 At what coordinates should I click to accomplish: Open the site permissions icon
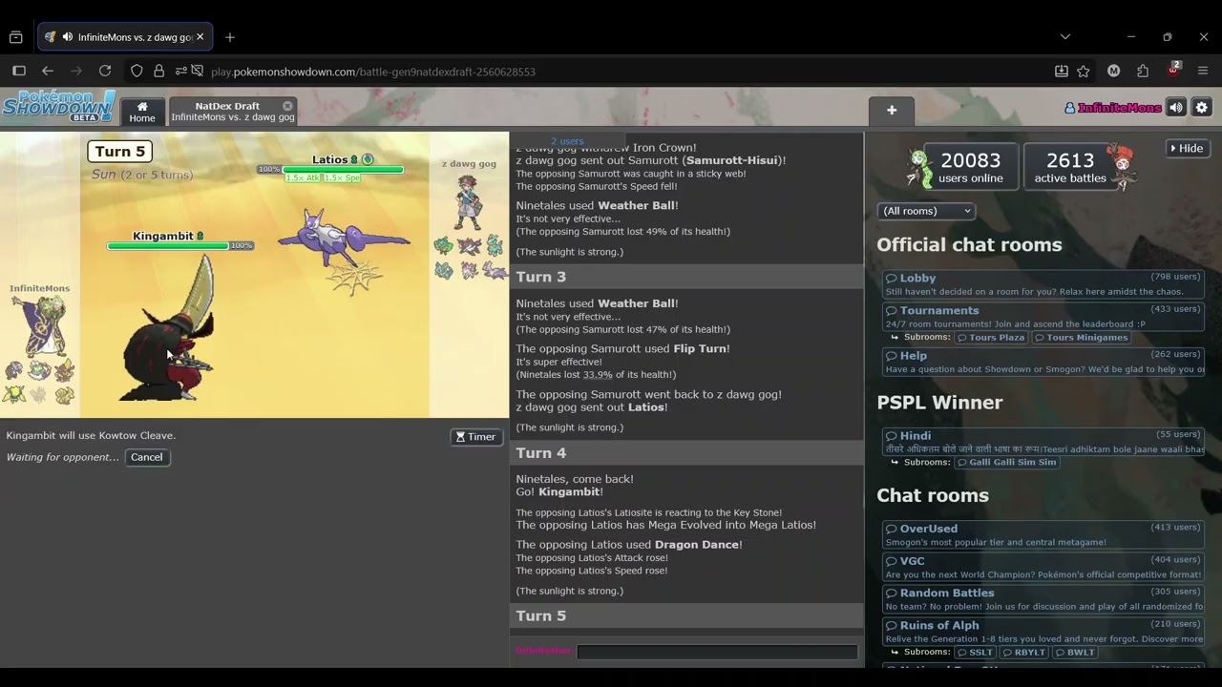180,71
